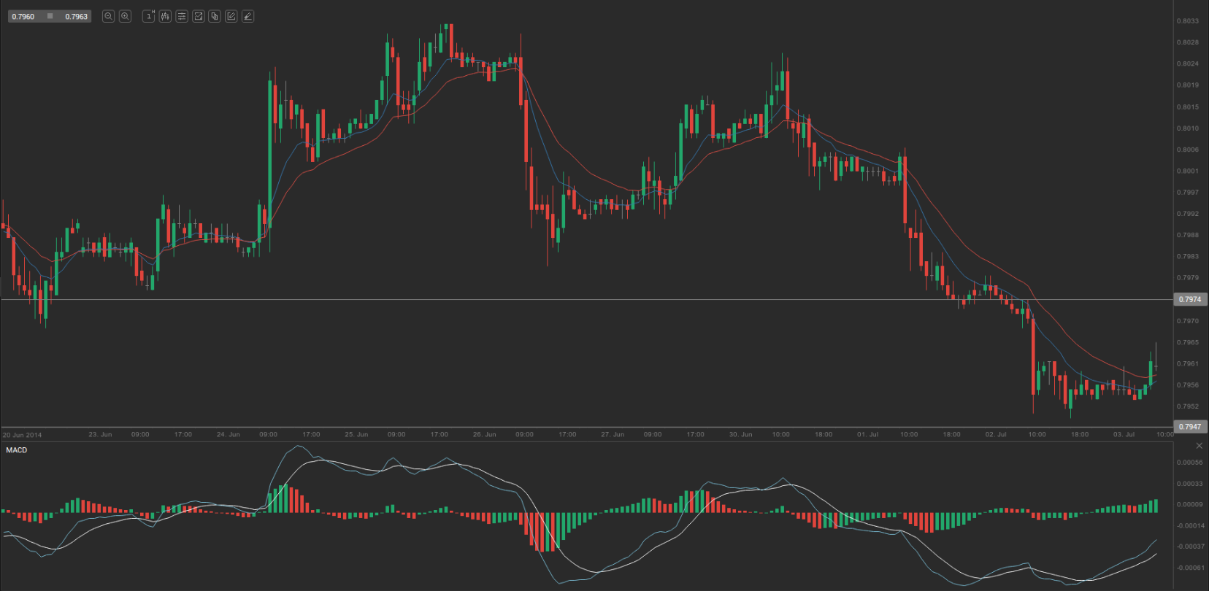The height and width of the screenshot is (591, 1209).
Task: Click the 30. Jun date on time axis
Action: pyautogui.click(x=740, y=435)
